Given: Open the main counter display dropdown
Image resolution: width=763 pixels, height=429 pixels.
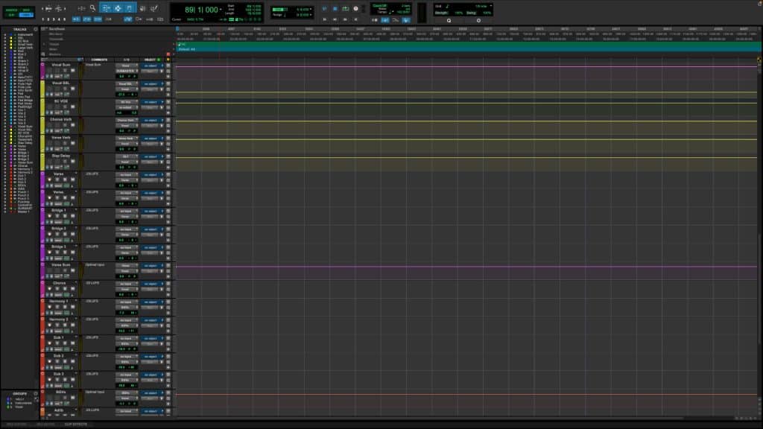Looking at the screenshot, I should (221, 10).
